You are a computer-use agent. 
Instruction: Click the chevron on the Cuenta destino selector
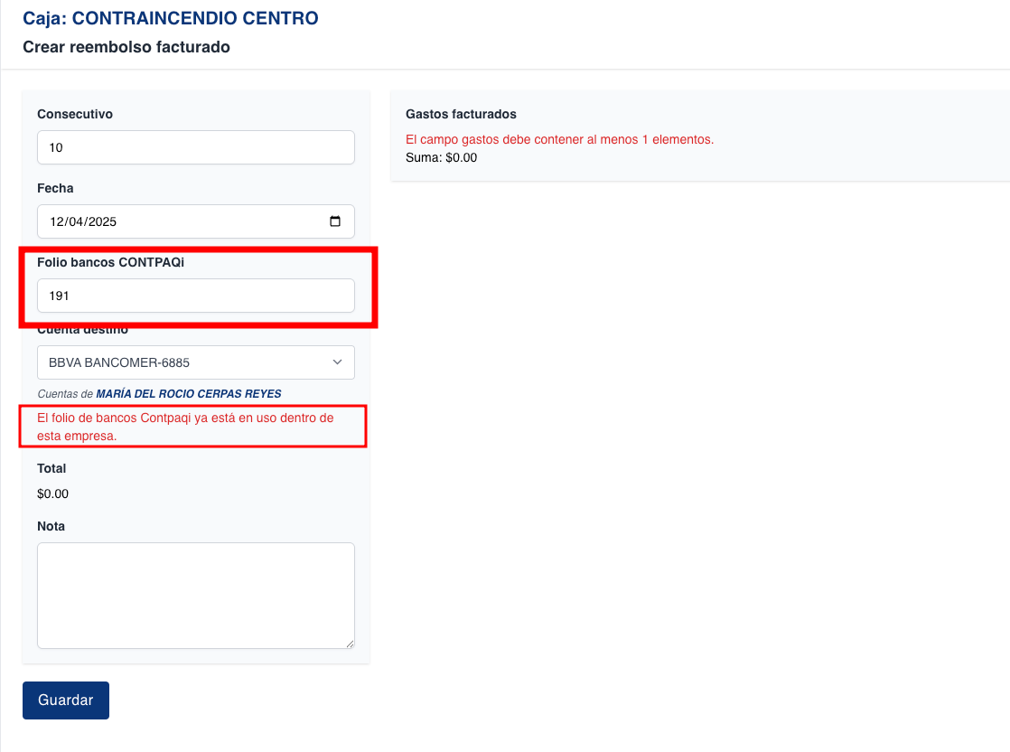pos(337,362)
